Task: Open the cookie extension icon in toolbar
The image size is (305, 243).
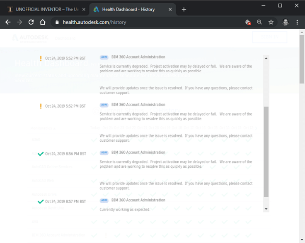Action: point(248,22)
